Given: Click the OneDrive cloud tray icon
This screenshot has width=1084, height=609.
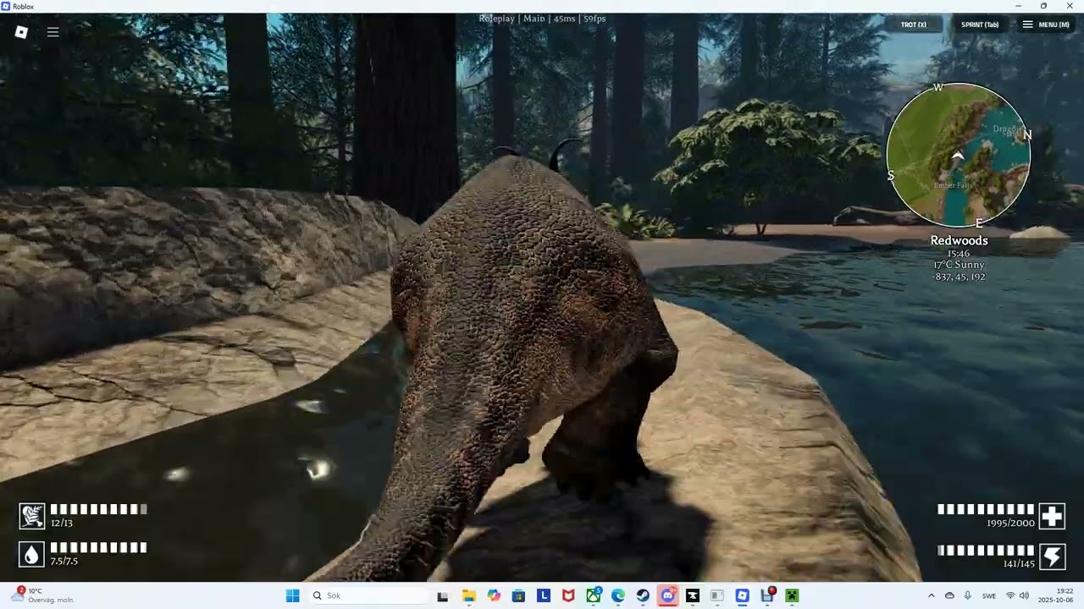Looking at the screenshot, I should tap(949, 595).
